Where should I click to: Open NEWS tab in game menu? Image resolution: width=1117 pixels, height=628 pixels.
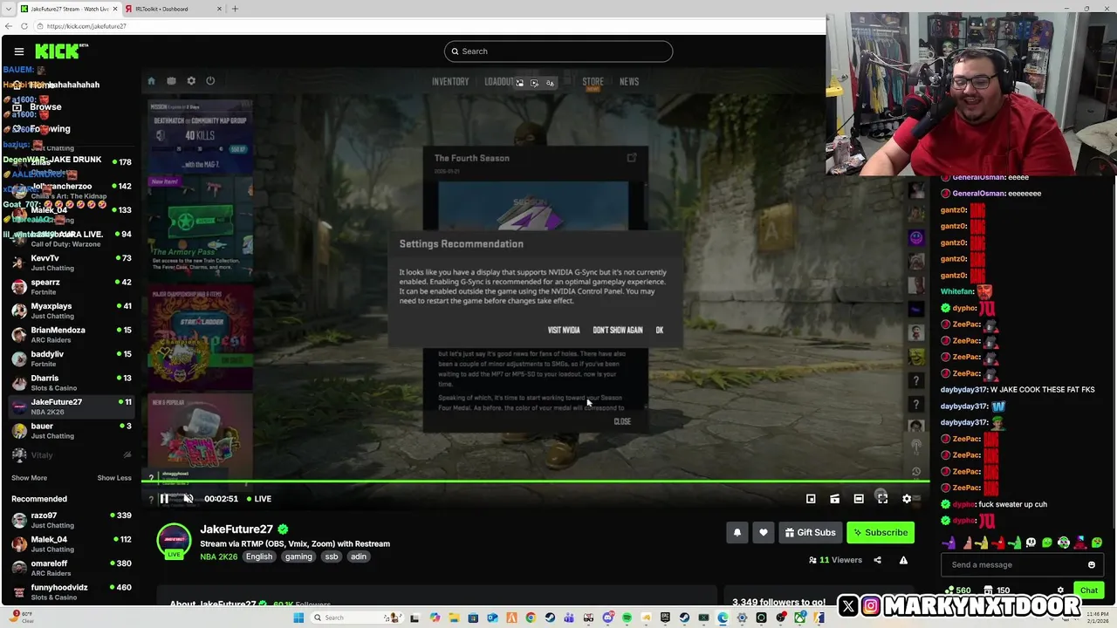pyautogui.click(x=629, y=82)
